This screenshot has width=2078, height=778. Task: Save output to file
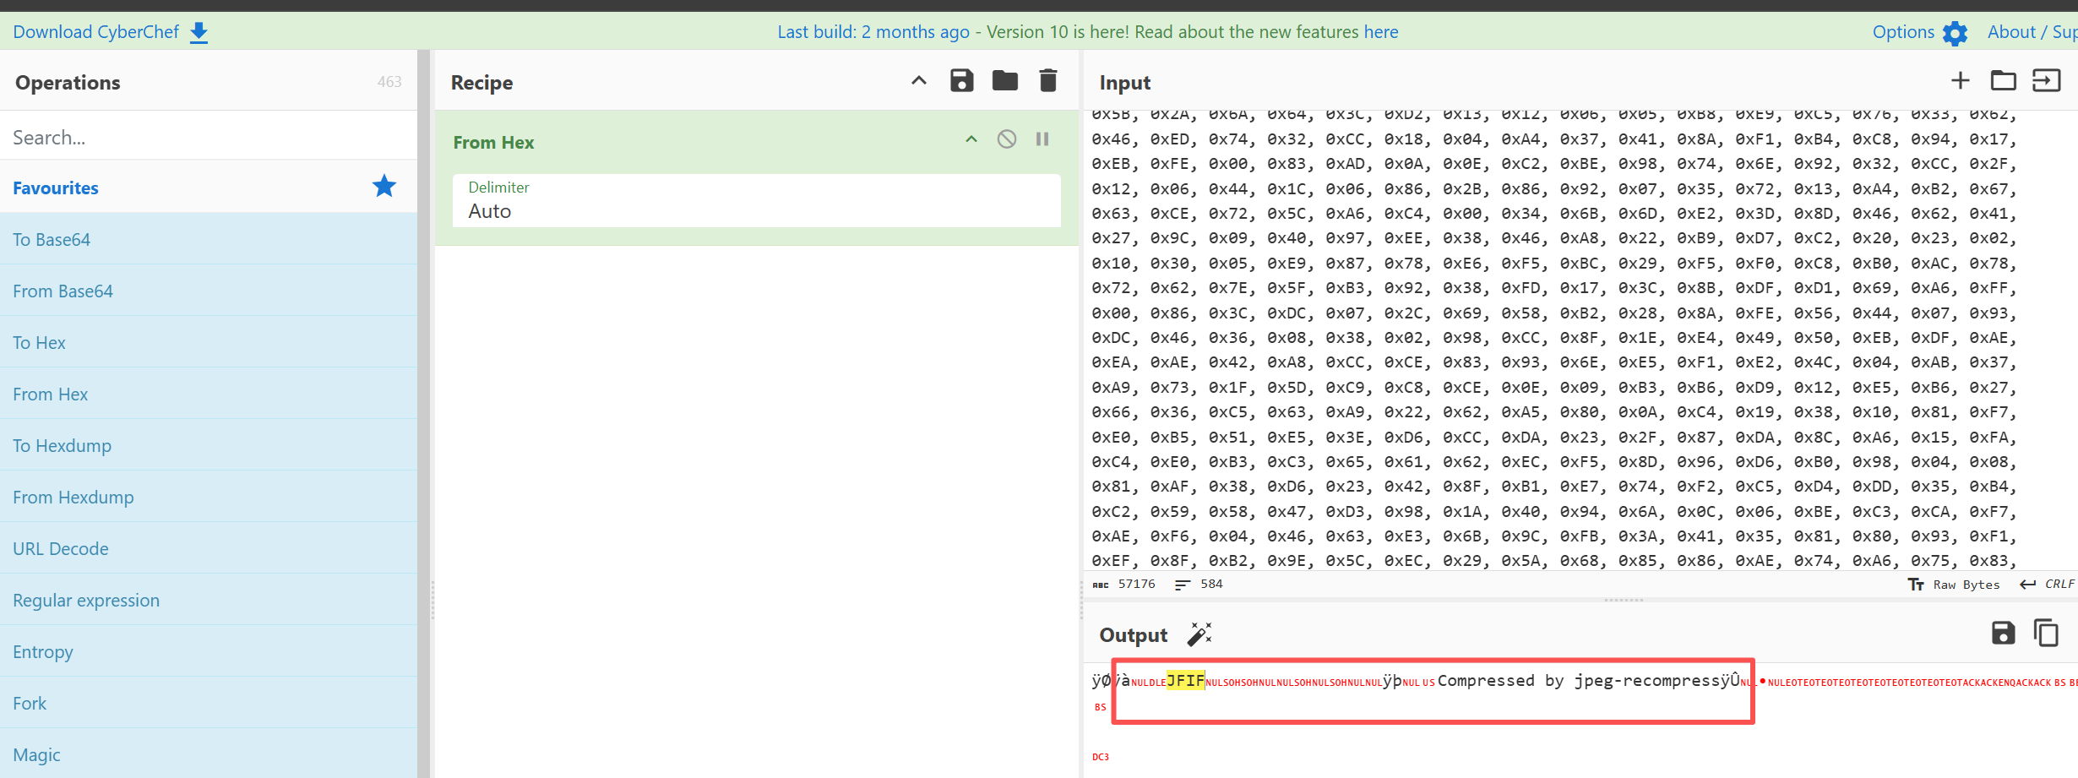[2003, 633]
